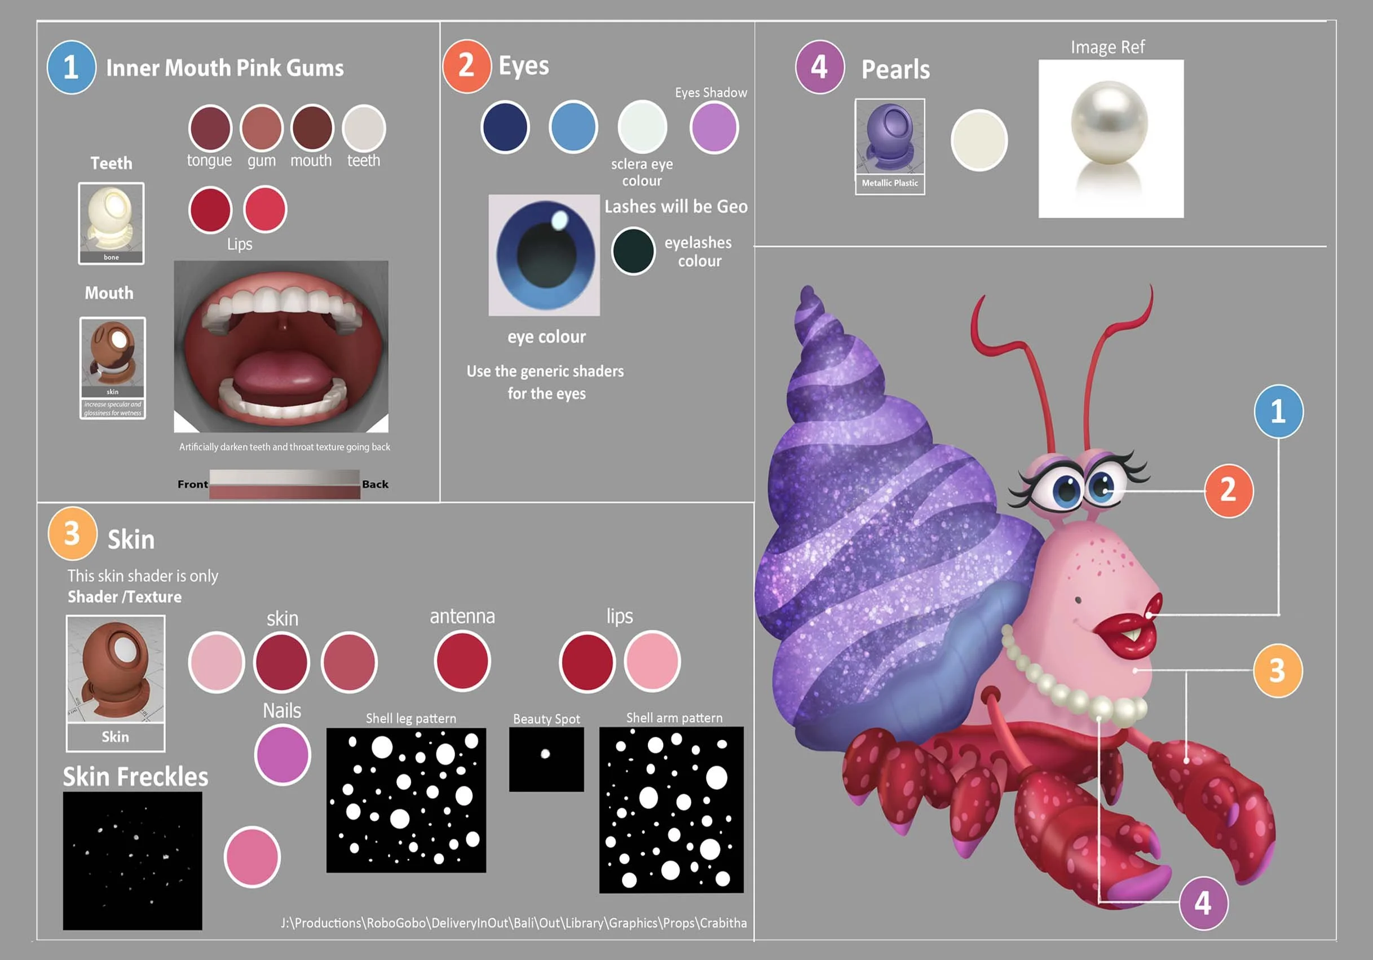Click the blue number 1 badge beside Inner Mouth
This screenshot has height=960, width=1373.
tap(71, 67)
